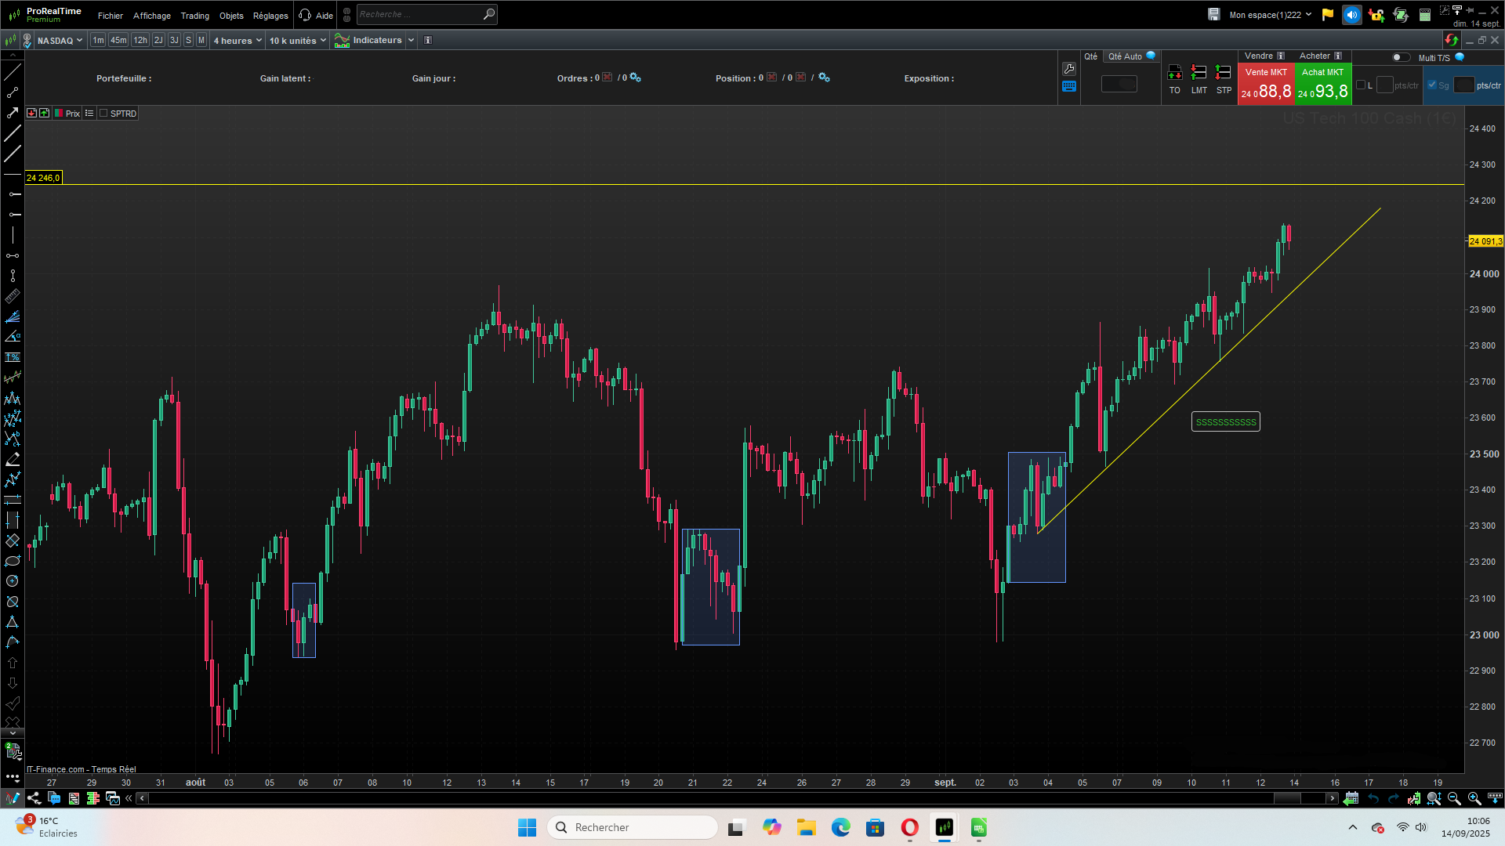This screenshot has height=846, width=1505.
Task: Click the Vente MKT sell button
Action: [x=1266, y=84]
